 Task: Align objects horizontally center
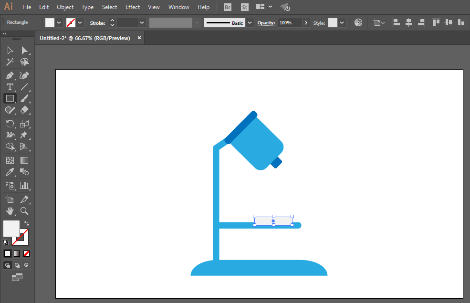tap(408, 22)
